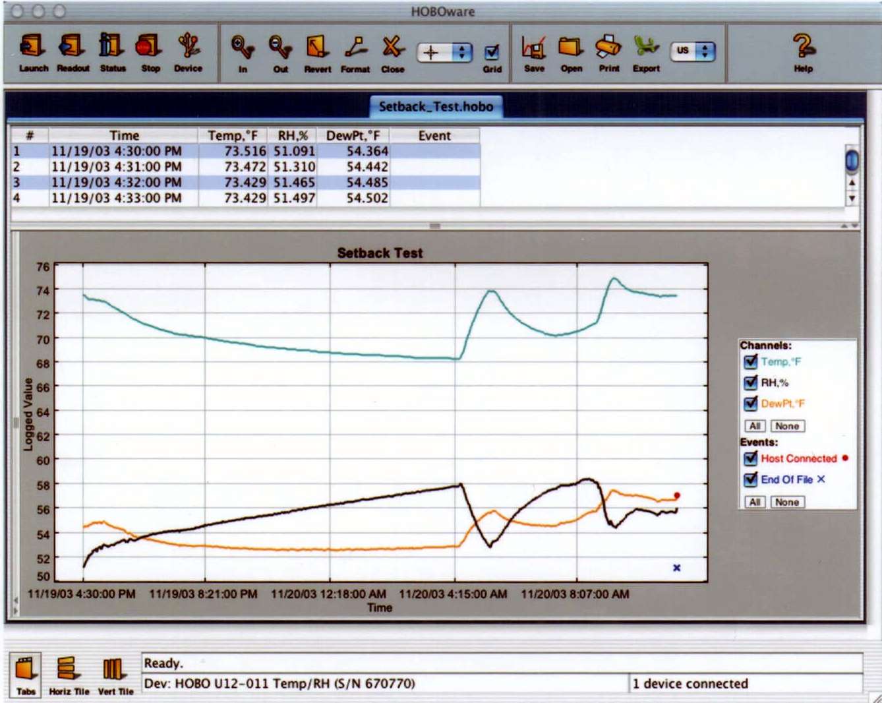
Task: Uncheck the Host Connected event
Action: pos(750,458)
